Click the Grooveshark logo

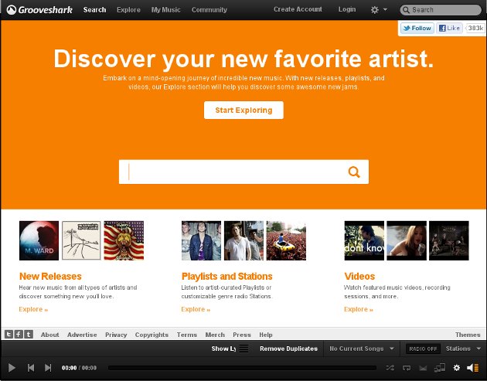pyautogui.click(x=39, y=9)
